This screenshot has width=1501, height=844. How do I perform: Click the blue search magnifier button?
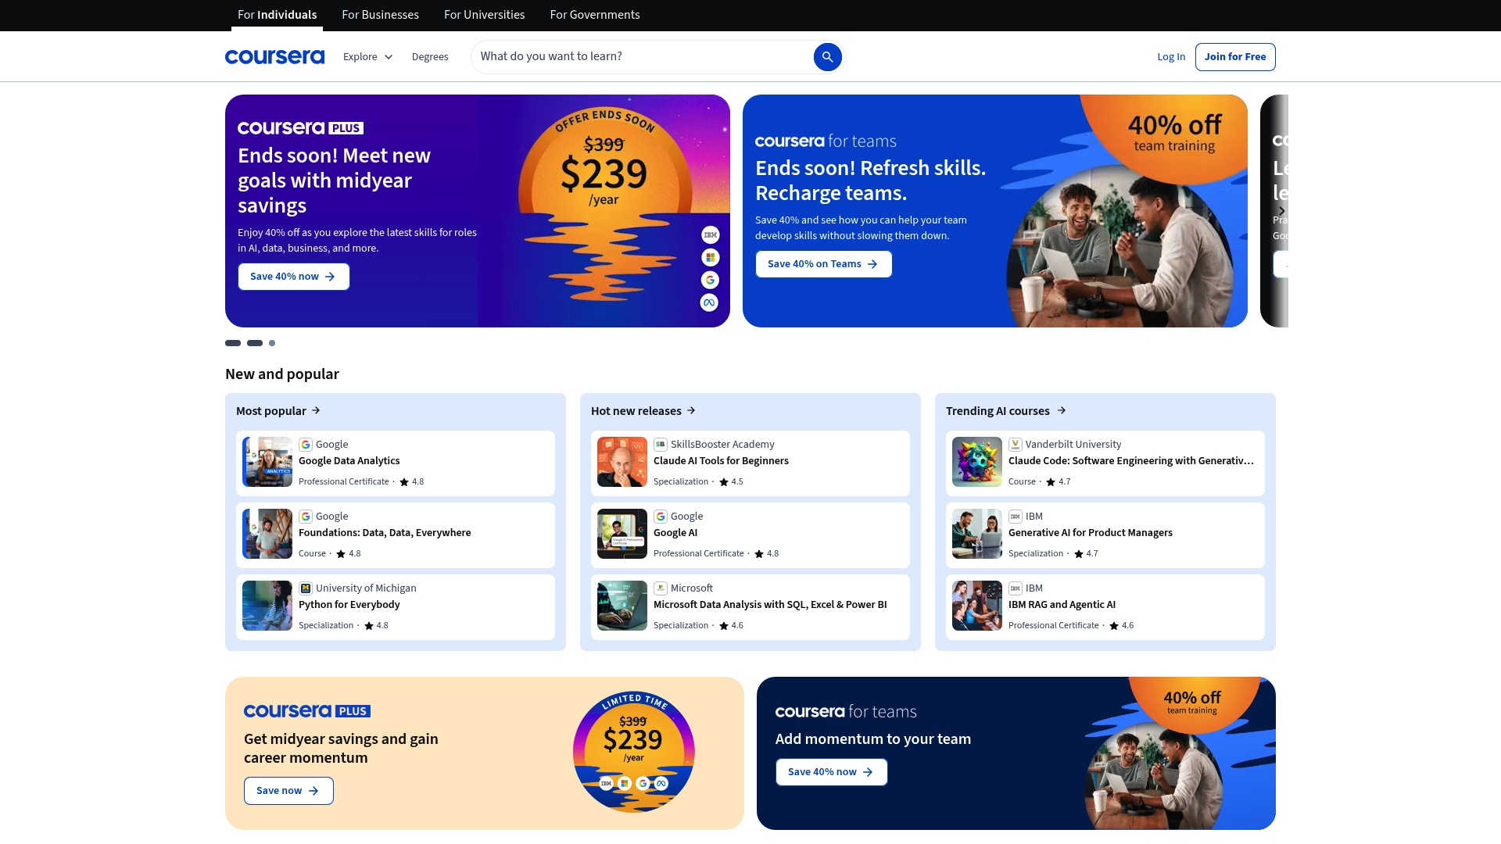point(827,57)
